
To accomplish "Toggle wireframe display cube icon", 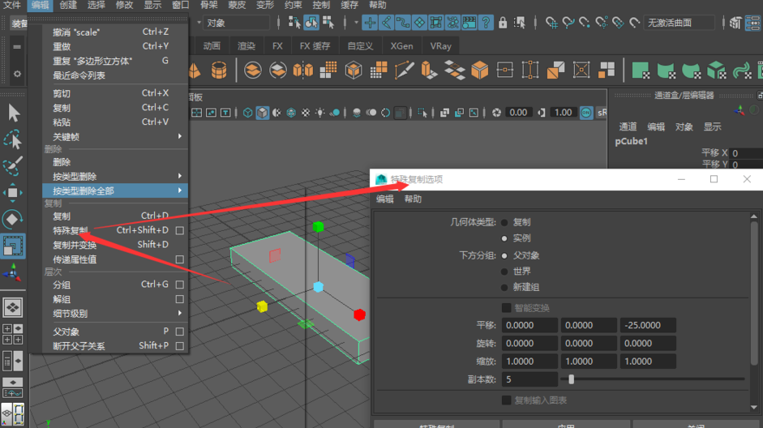I will click(247, 113).
